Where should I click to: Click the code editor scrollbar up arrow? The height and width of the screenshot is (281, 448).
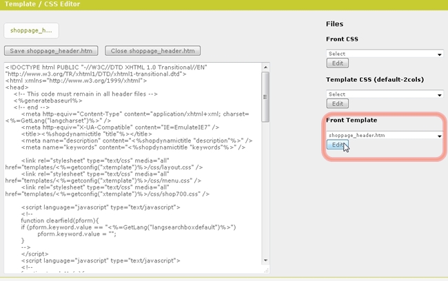point(265,67)
